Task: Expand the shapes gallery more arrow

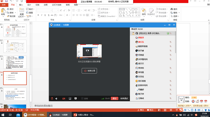Action: (x=139, y=16)
